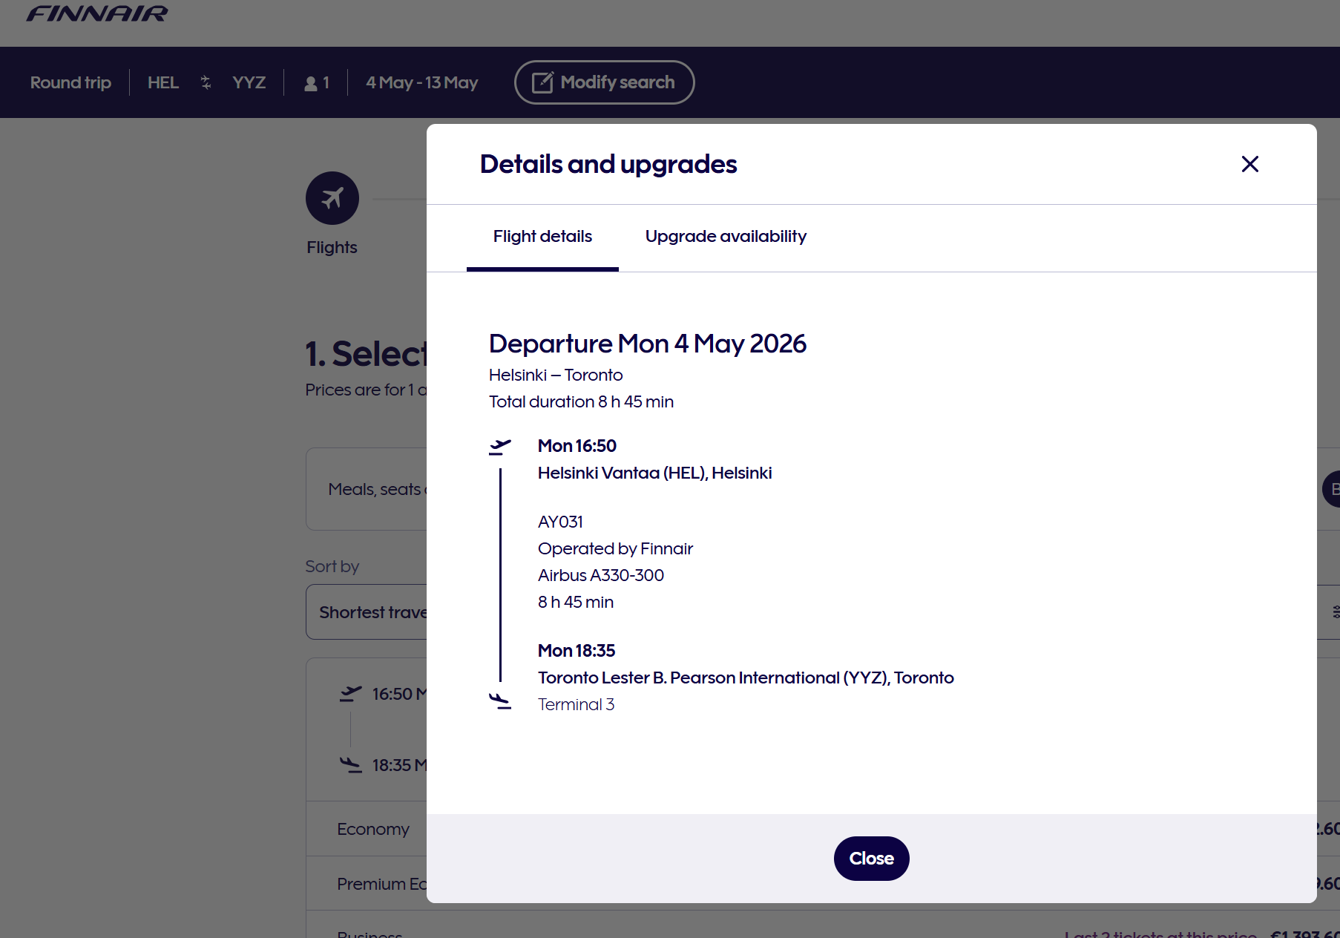Click the landing icon beside 18:35 in the flight card
This screenshot has width=1340, height=938.
click(350, 765)
